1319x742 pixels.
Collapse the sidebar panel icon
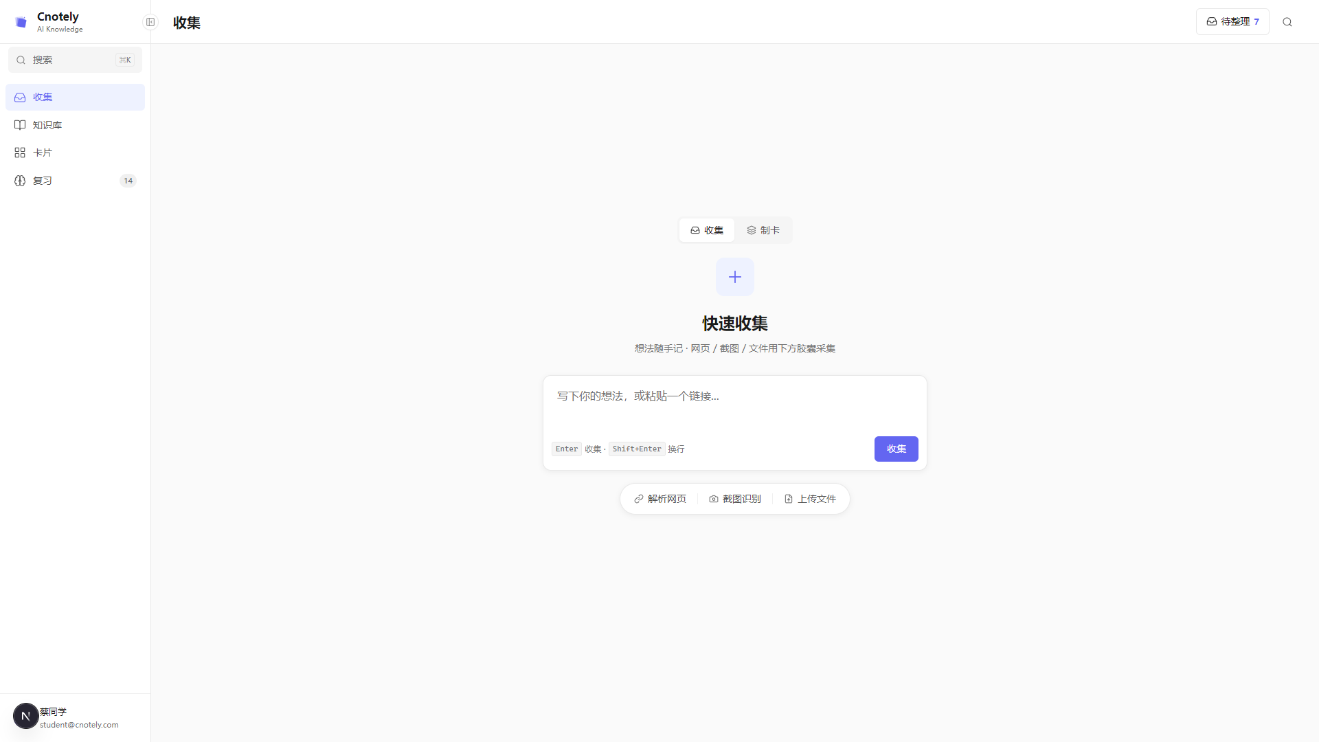point(150,22)
